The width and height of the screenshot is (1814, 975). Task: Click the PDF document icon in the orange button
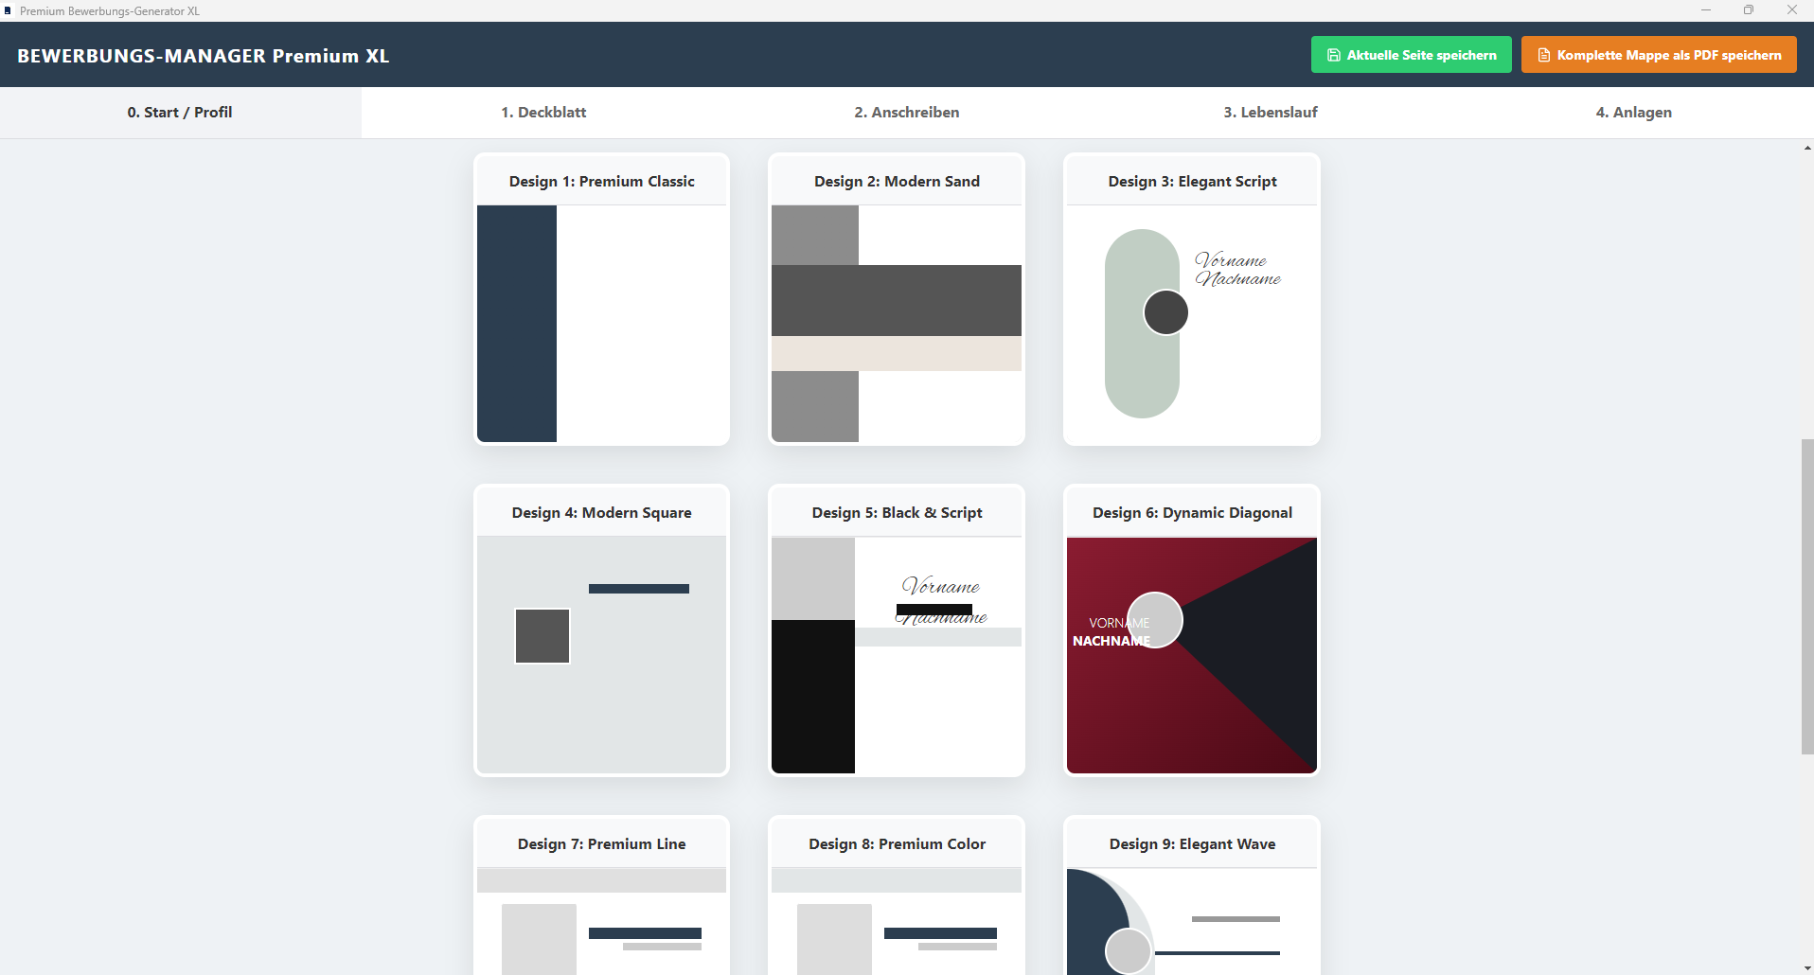click(x=1544, y=55)
